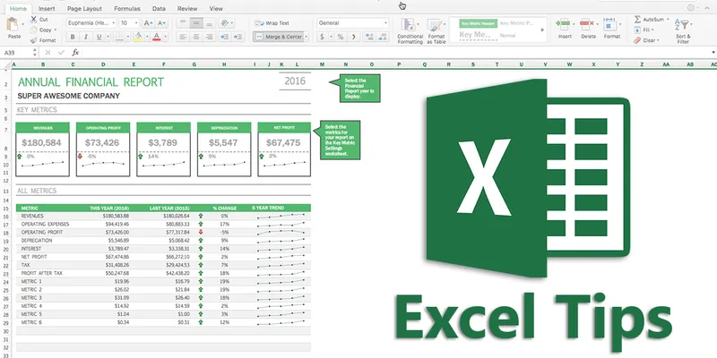Click the Merge & Center button
Screen dimensions: 717x358
pos(279,37)
